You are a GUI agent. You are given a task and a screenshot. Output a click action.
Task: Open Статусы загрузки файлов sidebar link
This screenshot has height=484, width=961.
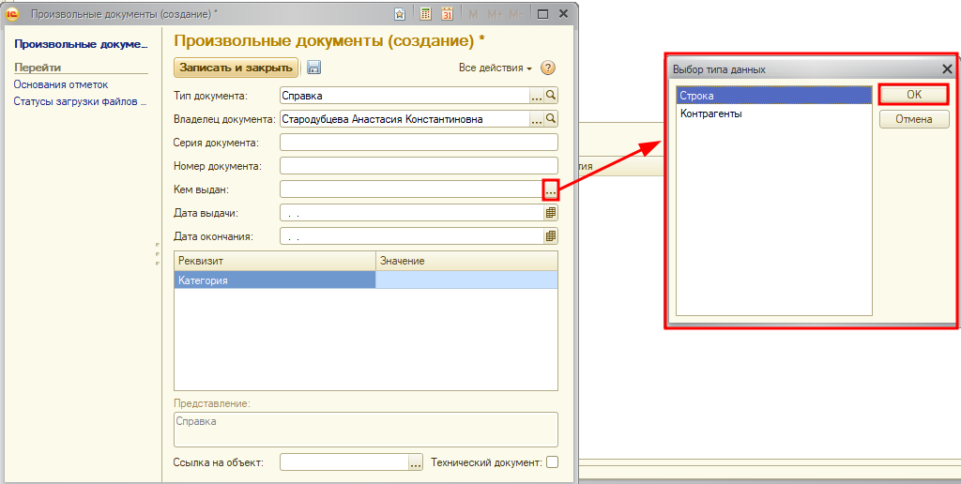(80, 101)
